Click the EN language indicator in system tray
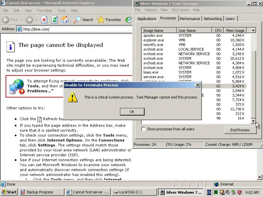The width and height of the screenshot is (263, 197). click(x=209, y=192)
